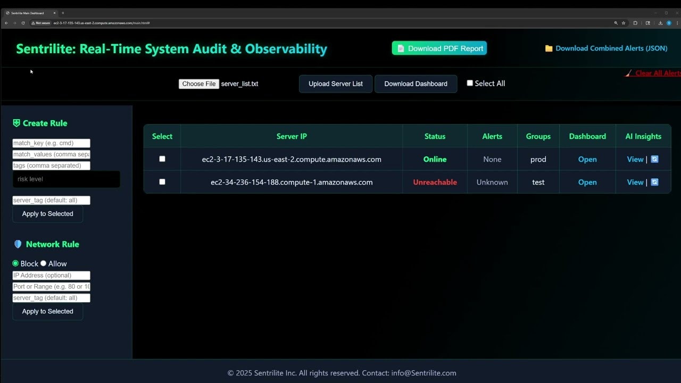
Task: Focus the IP Address (optional) field
Action: [52, 276]
